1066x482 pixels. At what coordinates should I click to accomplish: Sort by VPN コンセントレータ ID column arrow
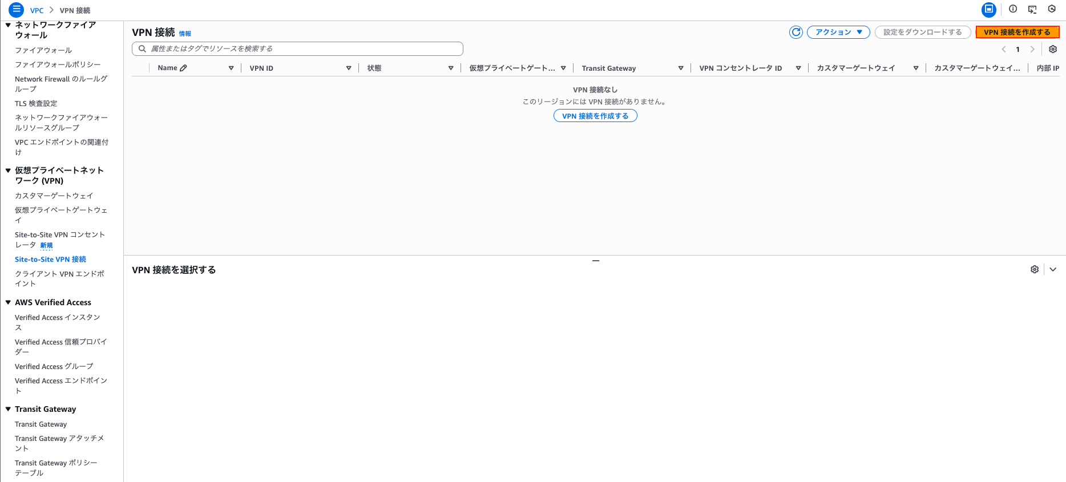click(x=798, y=68)
